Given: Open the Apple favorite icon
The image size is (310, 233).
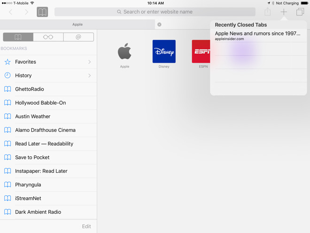Looking at the screenshot, I should pos(124,51).
